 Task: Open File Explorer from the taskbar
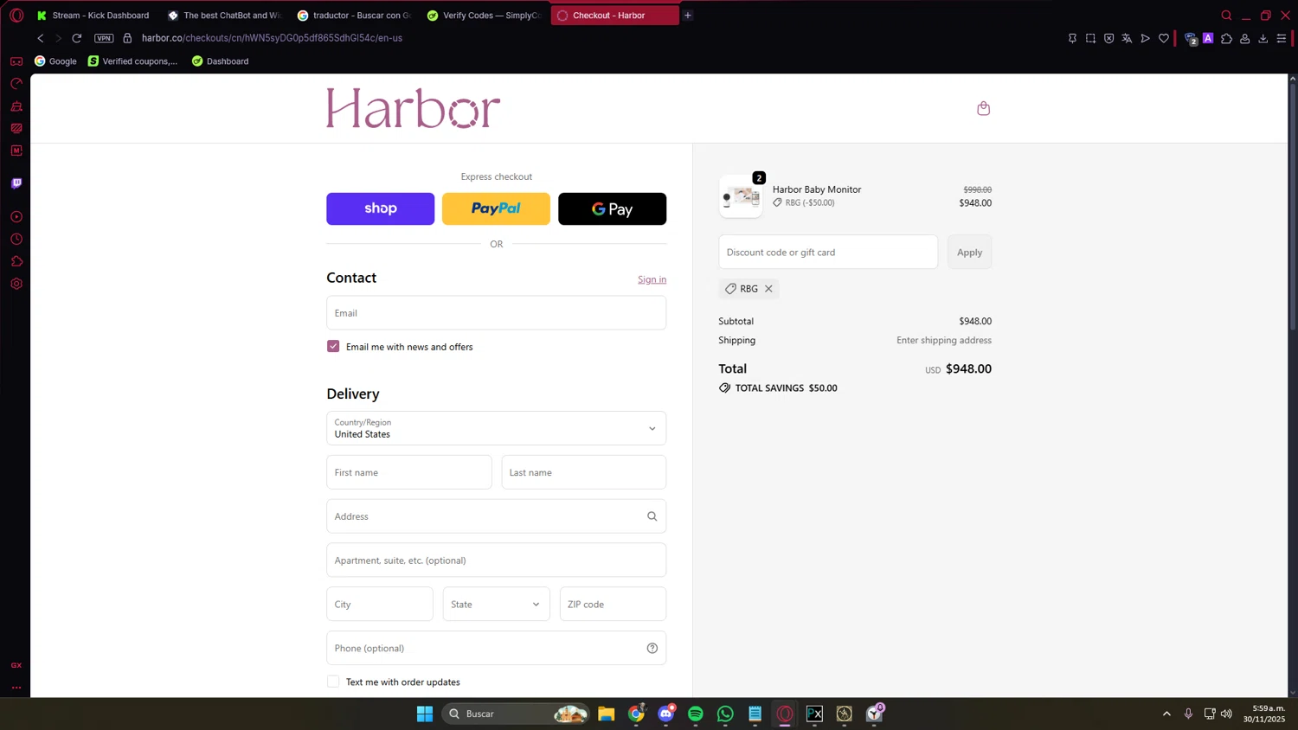[x=606, y=714]
